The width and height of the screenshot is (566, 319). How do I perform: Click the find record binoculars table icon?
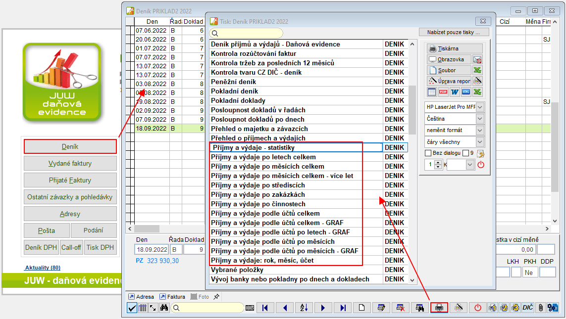pyautogui.click(x=420, y=308)
